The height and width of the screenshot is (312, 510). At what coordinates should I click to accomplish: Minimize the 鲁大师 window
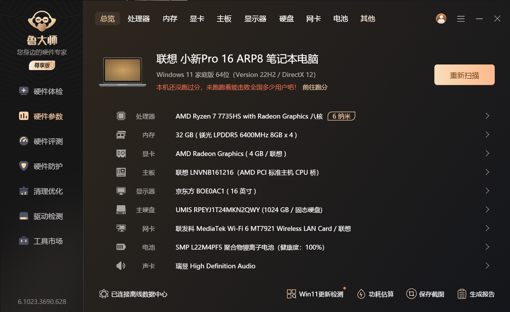point(479,19)
